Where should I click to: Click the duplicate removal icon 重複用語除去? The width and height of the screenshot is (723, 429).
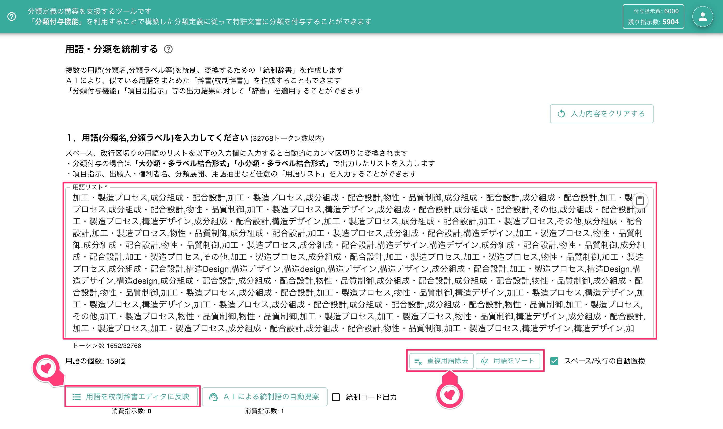click(x=418, y=361)
